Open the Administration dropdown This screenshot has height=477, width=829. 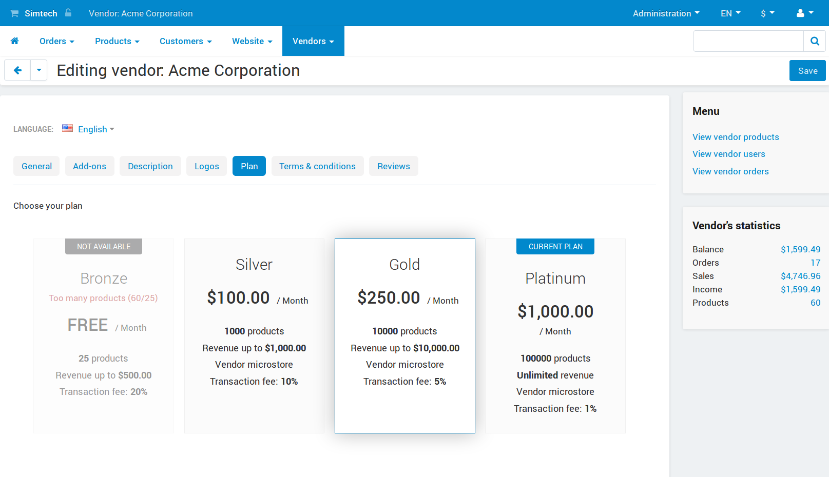[666, 13]
